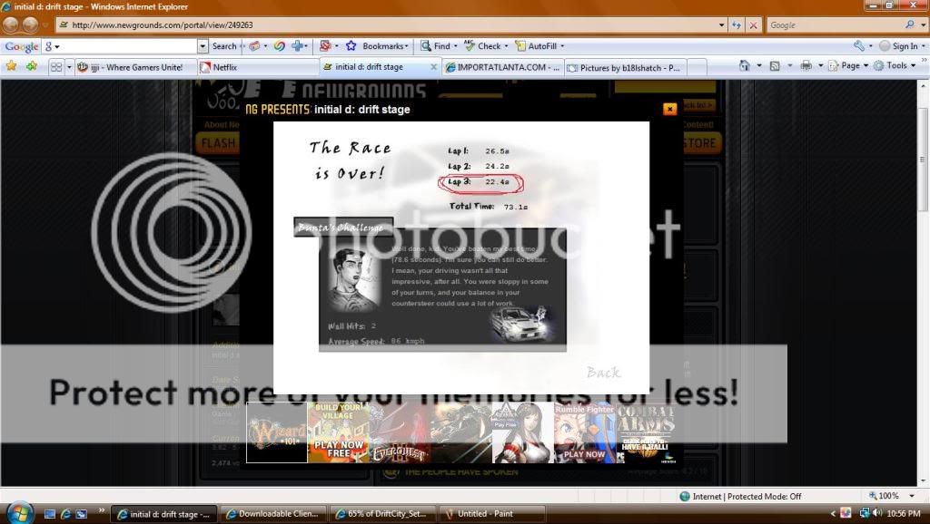Switch to the IMPORTATLANTA.COM tab
The width and height of the screenshot is (930, 524).
pos(501,67)
